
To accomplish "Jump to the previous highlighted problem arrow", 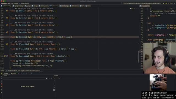I will pos(136,9).
